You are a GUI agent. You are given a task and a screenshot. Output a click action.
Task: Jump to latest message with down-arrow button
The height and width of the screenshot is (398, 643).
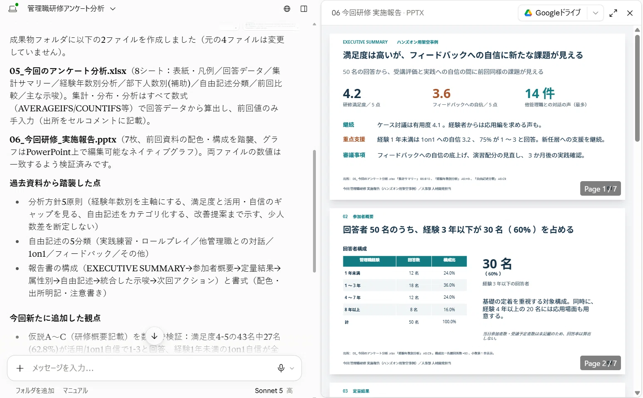click(155, 337)
